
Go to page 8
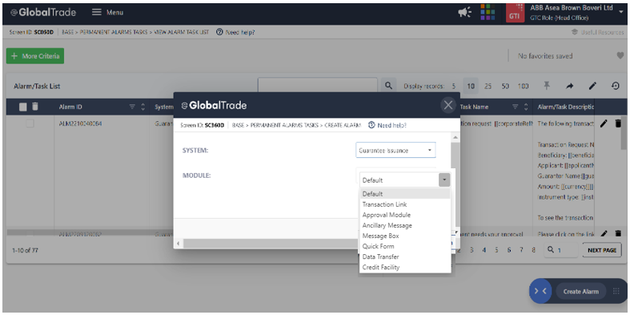(x=534, y=250)
